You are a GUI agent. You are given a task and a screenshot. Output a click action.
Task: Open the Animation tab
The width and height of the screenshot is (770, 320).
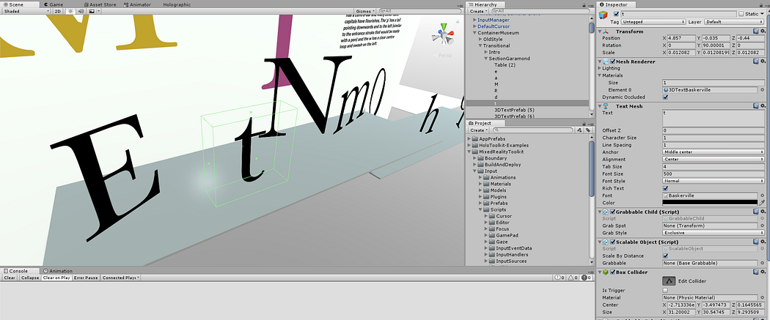pyautogui.click(x=58, y=271)
